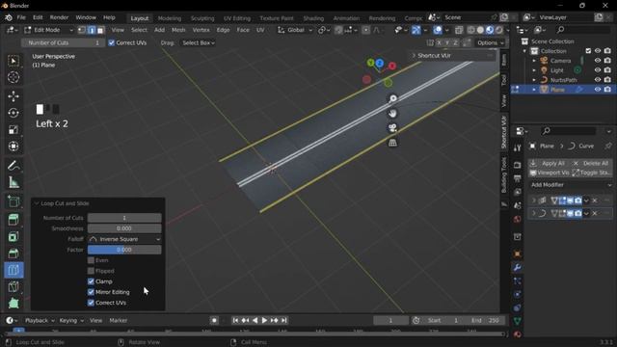Open the Playback dropdown
This screenshot has width=617, height=347.
coord(40,320)
